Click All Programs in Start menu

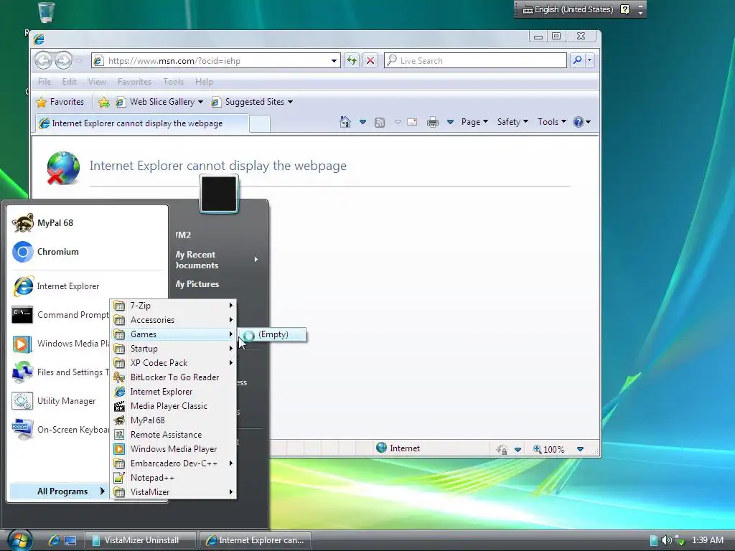click(59, 491)
